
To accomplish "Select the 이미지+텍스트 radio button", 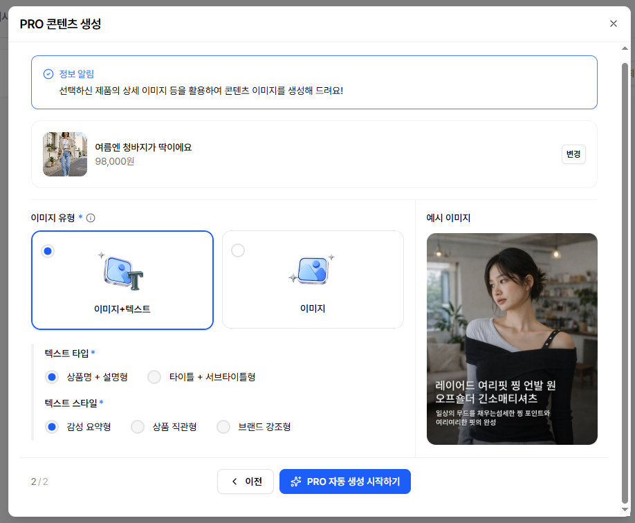I will tap(48, 251).
